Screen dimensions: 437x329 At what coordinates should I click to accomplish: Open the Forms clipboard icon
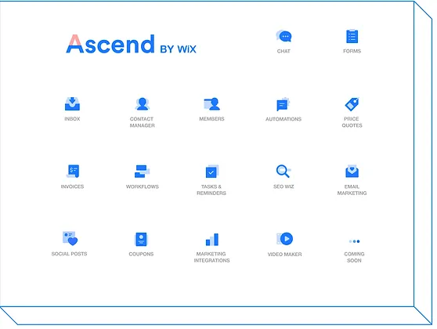(x=352, y=36)
